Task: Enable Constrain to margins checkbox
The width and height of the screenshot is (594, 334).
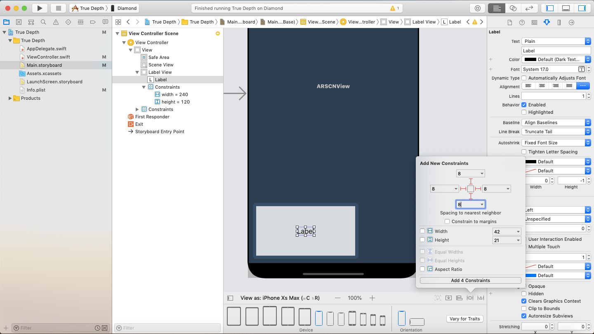Action: point(447,221)
